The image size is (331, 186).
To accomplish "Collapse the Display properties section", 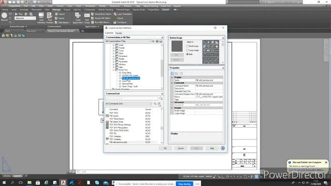I will 172,78.
